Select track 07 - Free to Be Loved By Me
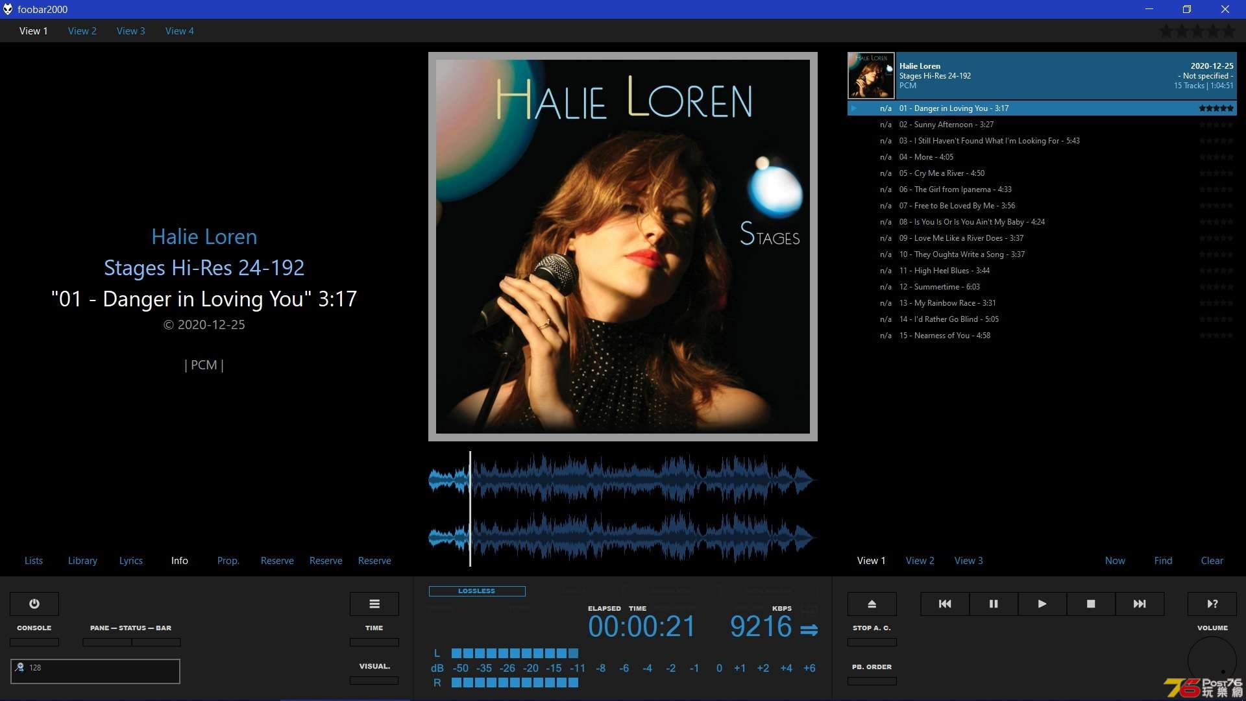The image size is (1246, 701). [1042, 206]
